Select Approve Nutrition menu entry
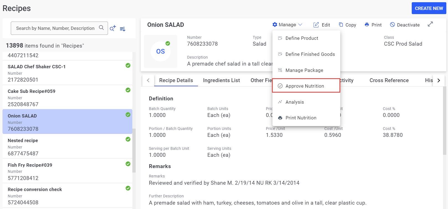Viewport: 448px width, 209px height. coord(306,86)
